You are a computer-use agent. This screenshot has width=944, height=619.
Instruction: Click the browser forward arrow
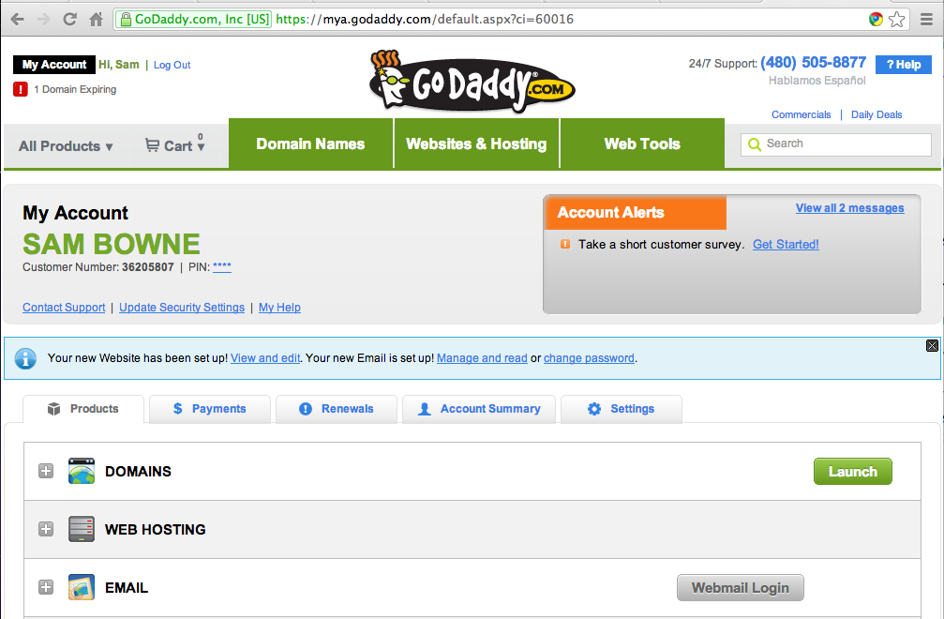pos(43,20)
